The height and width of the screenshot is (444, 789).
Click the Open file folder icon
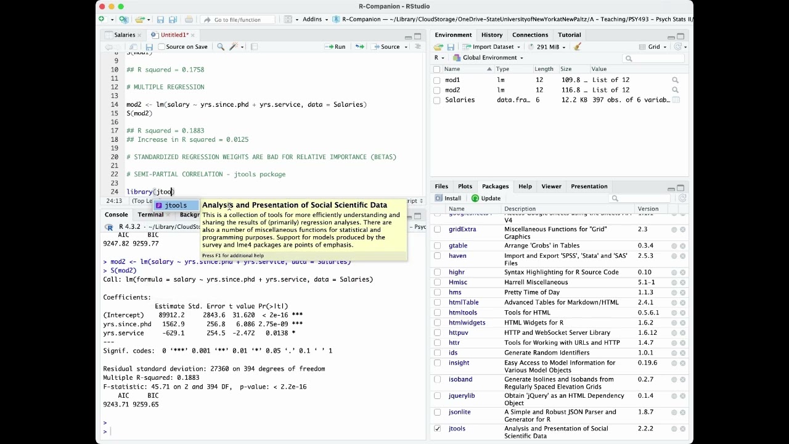click(141, 20)
